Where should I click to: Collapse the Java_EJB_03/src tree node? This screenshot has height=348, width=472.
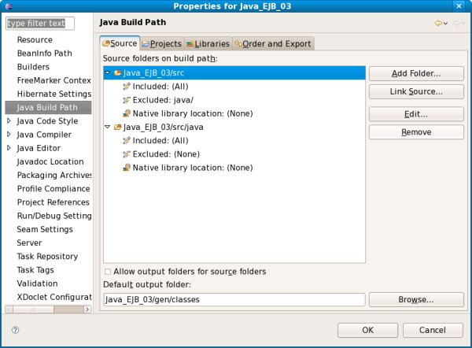[x=108, y=73]
